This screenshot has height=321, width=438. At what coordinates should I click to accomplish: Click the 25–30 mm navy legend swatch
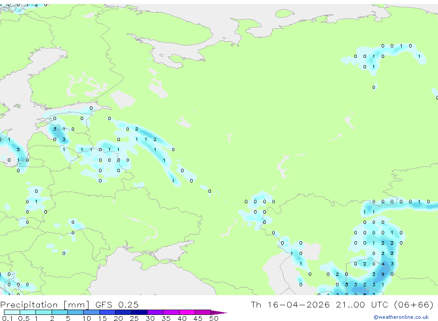139,312
